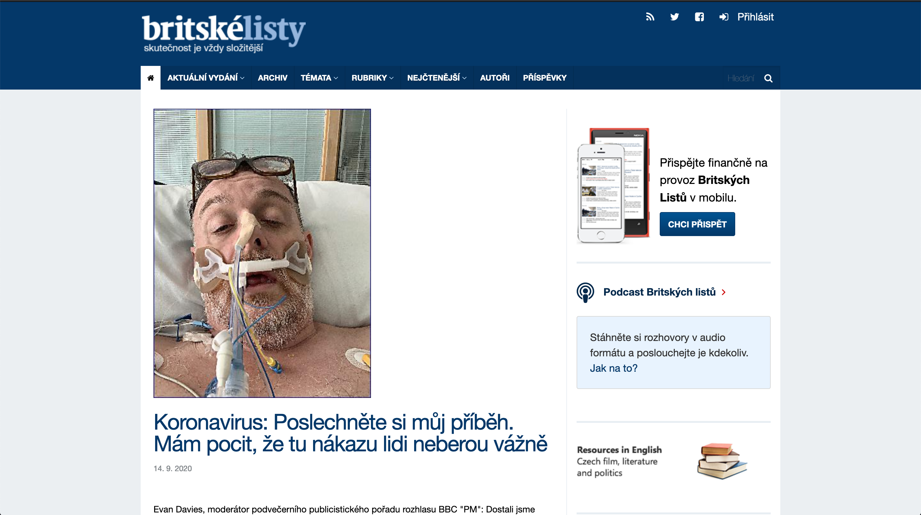This screenshot has height=515, width=921.
Task: Go to home via house icon
Action: click(x=151, y=78)
